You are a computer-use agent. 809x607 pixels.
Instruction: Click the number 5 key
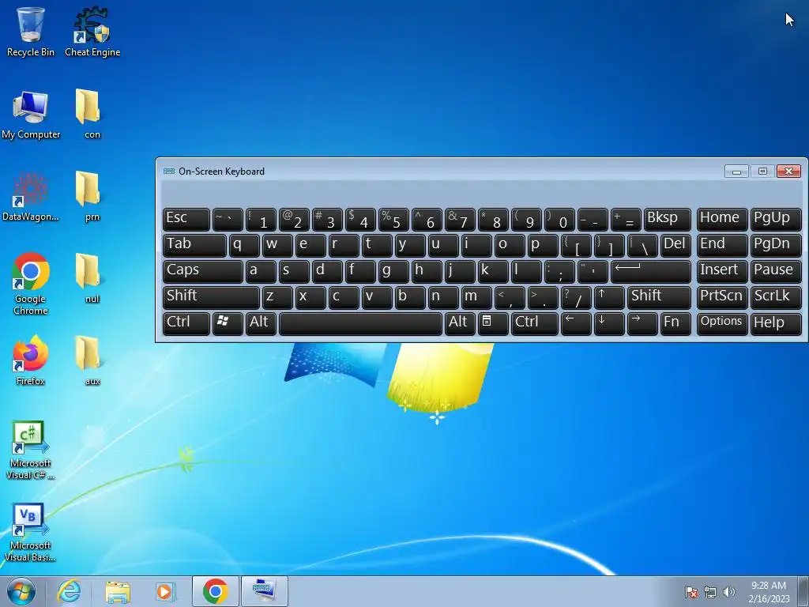393,220
